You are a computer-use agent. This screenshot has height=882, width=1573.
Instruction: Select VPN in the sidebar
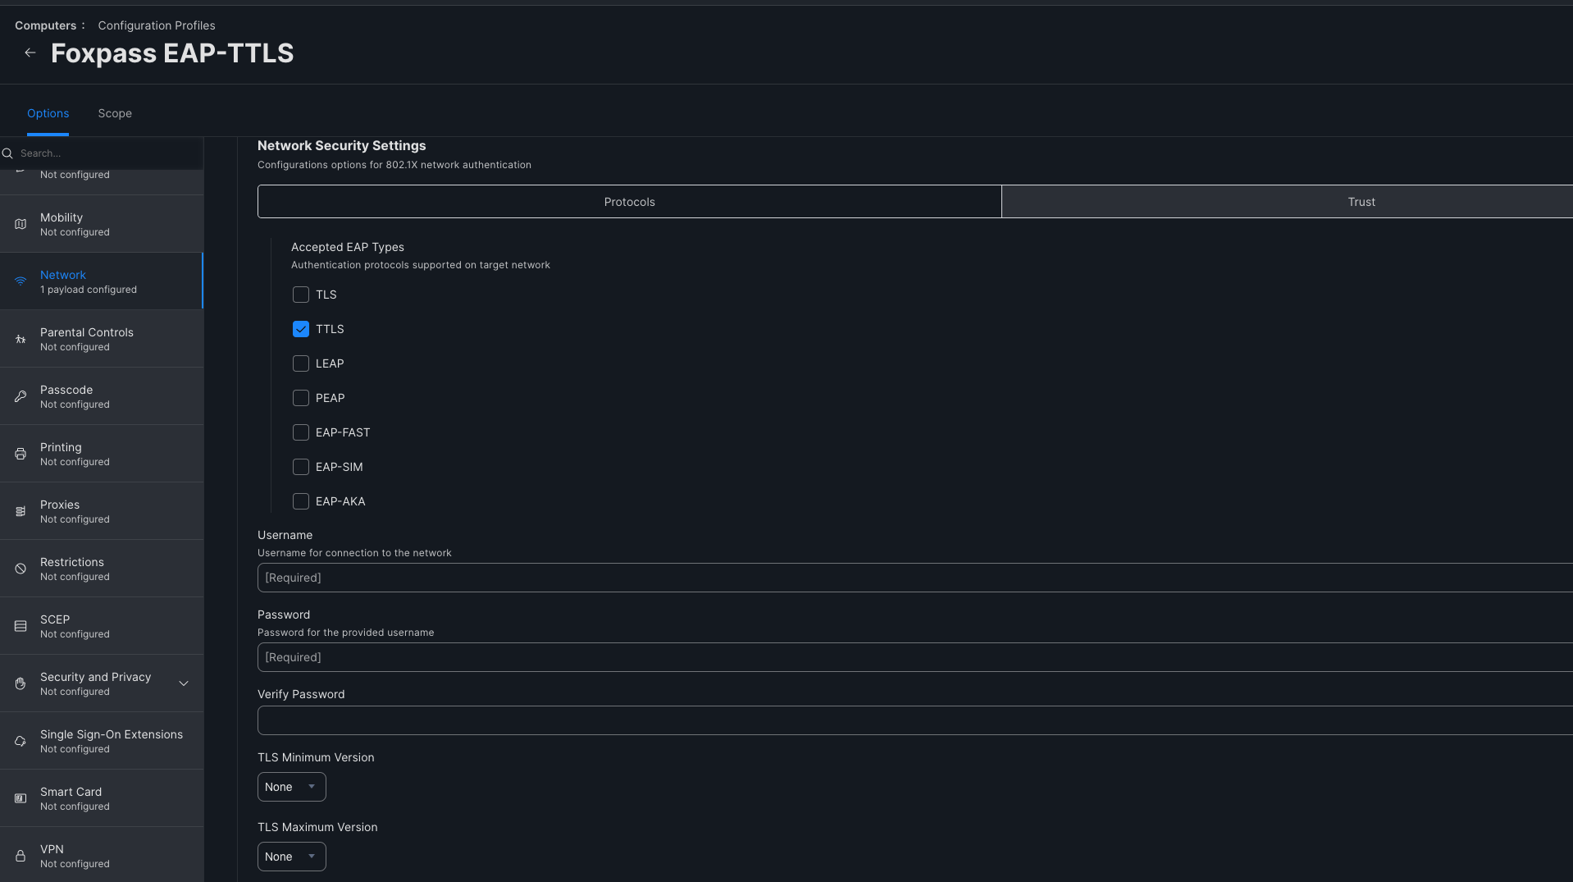102,855
